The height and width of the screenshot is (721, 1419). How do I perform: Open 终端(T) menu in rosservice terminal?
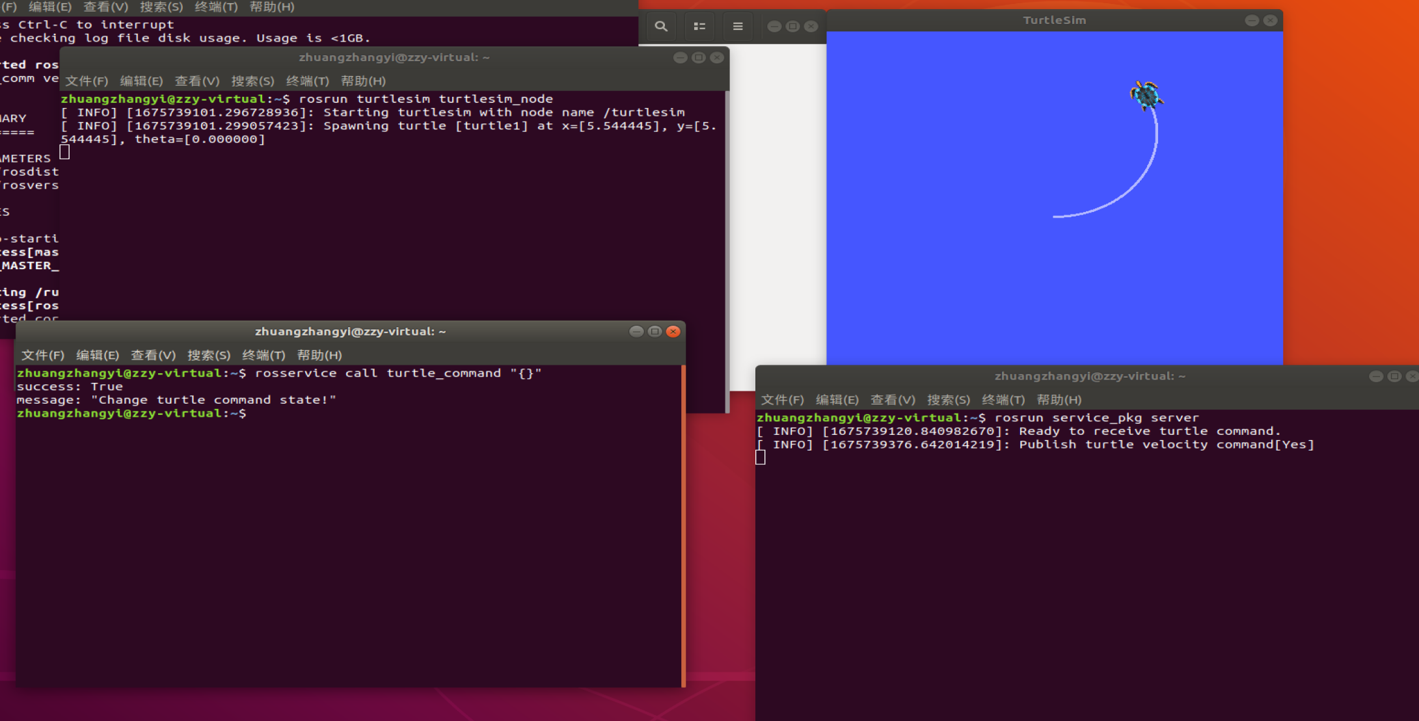[x=264, y=355]
